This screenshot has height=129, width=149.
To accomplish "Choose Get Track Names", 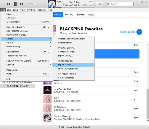I will [x=73, y=78].
